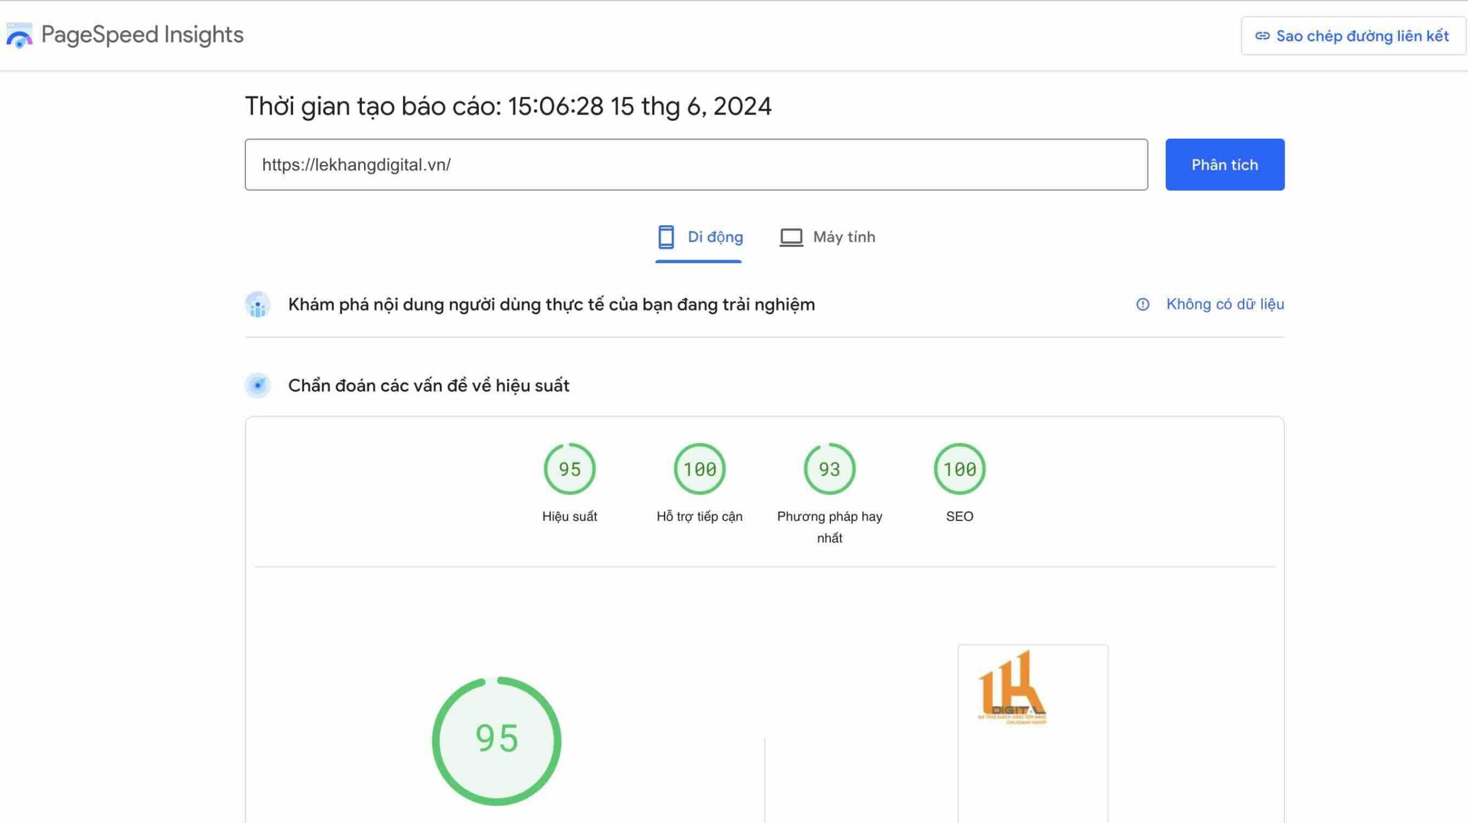
Task: Click the large 95 performance gauge
Action: tap(497, 740)
